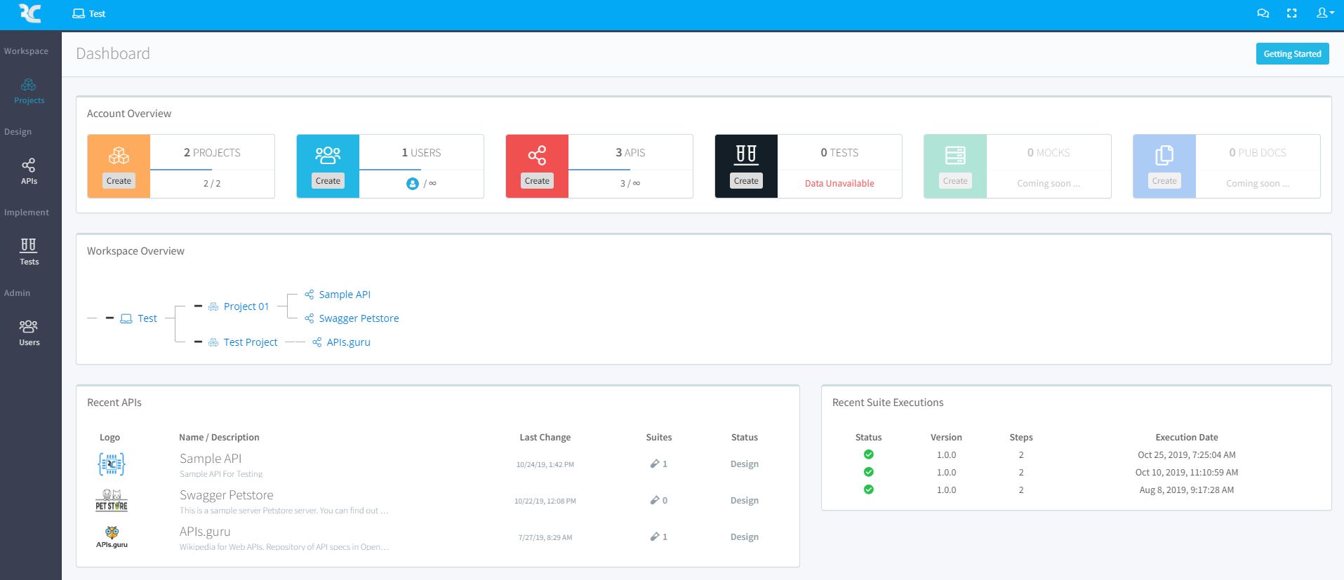Open the chat messages icon in header

[1263, 13]
